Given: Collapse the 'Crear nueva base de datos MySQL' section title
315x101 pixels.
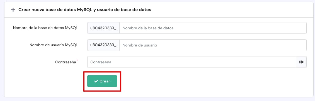Looking at the screenshot, I should click(85, 10).
